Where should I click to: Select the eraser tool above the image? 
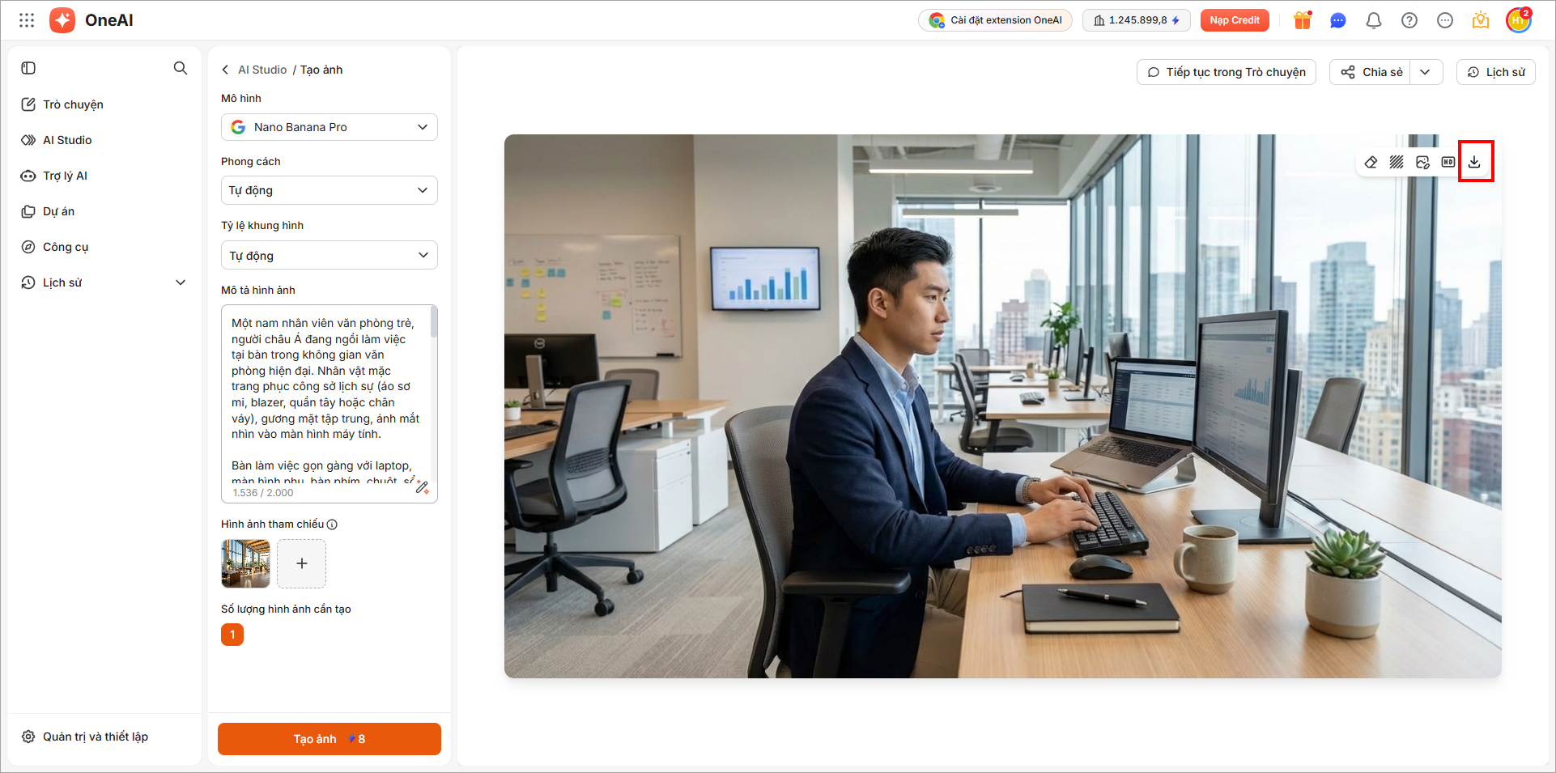[x=1371, y=162]
